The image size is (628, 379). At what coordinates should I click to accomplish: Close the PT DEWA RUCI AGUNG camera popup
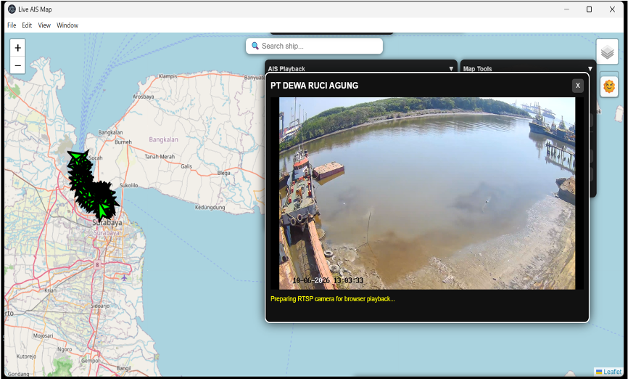coord(577,86)
